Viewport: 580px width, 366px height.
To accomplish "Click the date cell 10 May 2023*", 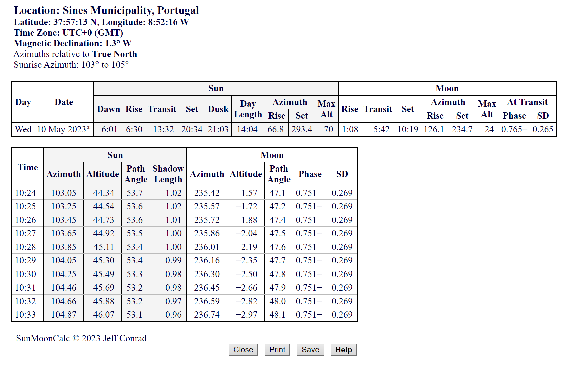I will coord(64,129).
